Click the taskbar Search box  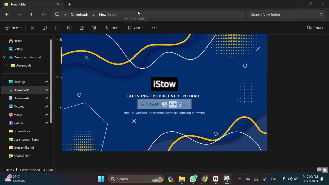coord(136,179)
